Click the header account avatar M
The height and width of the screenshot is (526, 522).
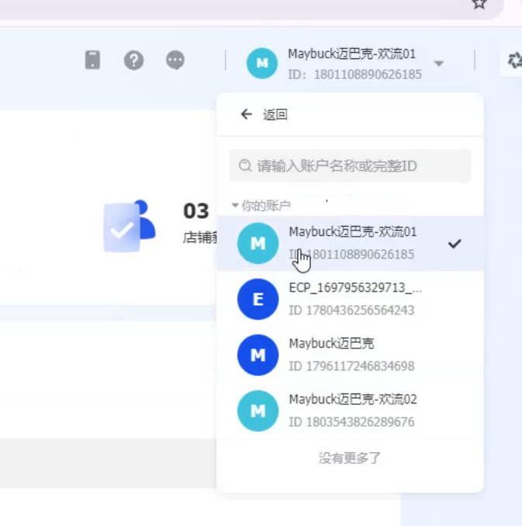(262, 63)
